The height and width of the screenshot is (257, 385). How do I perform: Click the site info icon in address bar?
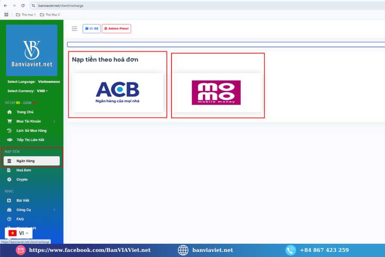pos(33,6)
